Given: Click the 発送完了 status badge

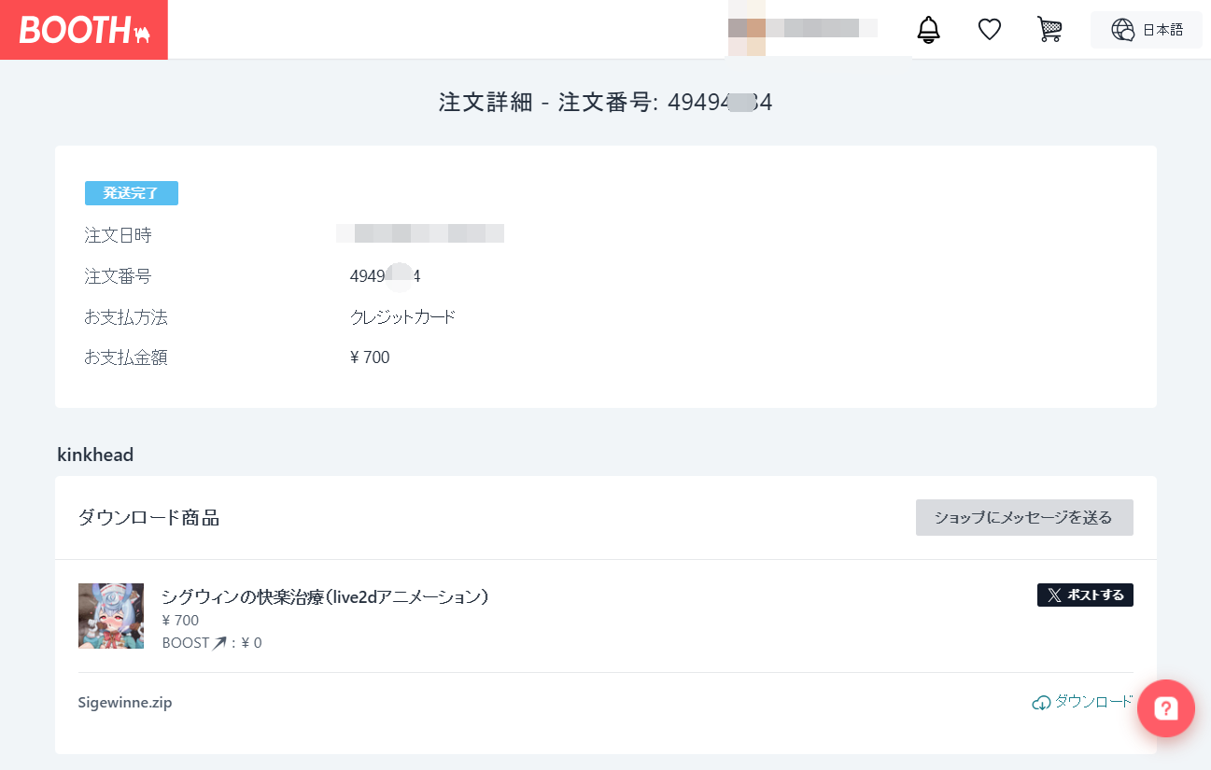Looking at the screenshot, I should click(132, 193).
